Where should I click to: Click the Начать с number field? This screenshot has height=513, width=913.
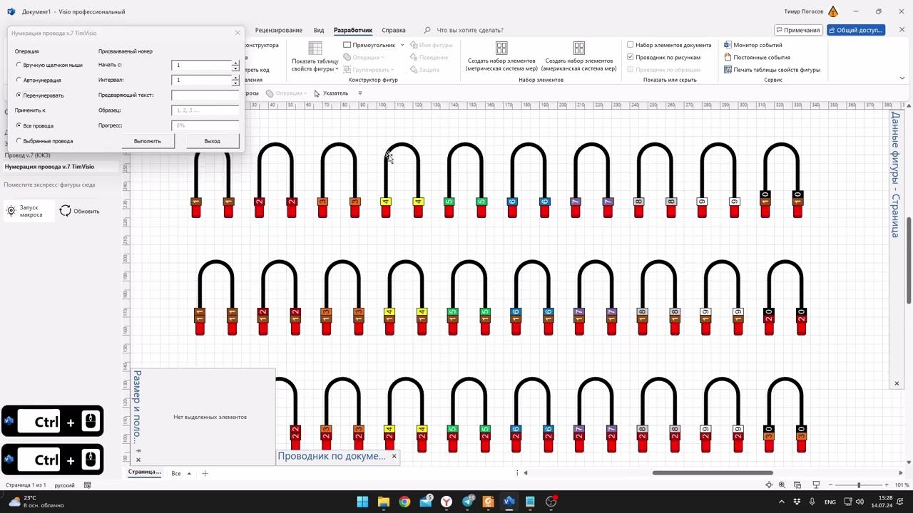202,65
